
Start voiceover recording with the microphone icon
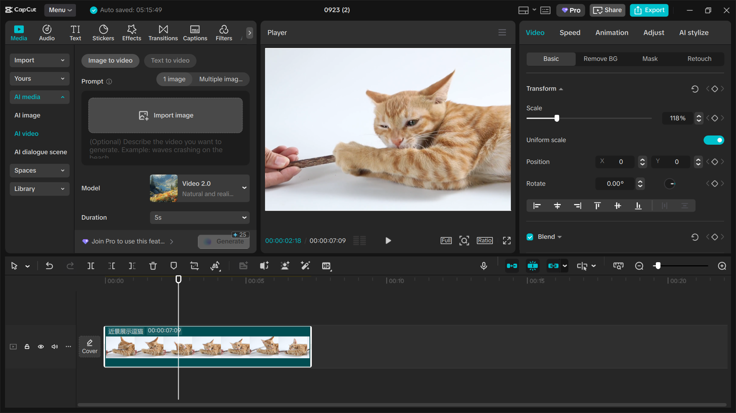(484, 266)
